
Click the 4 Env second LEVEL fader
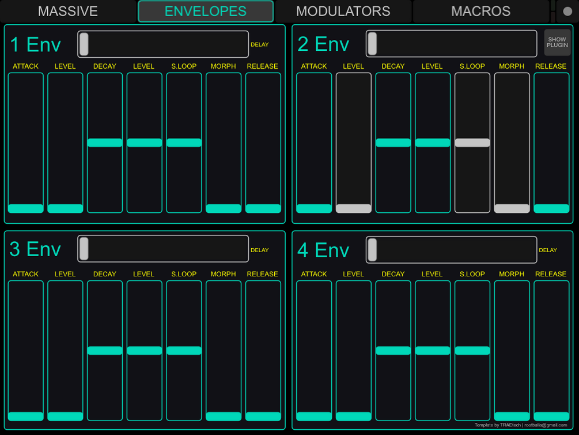[x=433, y=351]
